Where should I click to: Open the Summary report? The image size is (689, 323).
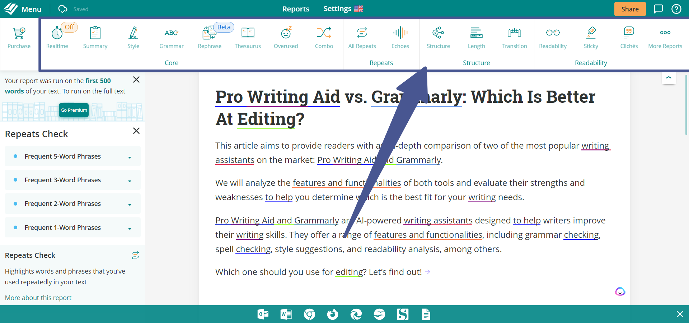pos(95,37)
